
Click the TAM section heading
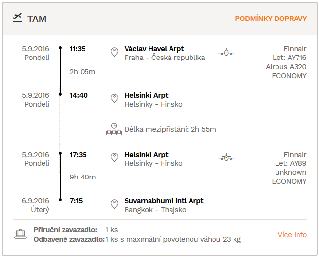pos(37,19)
